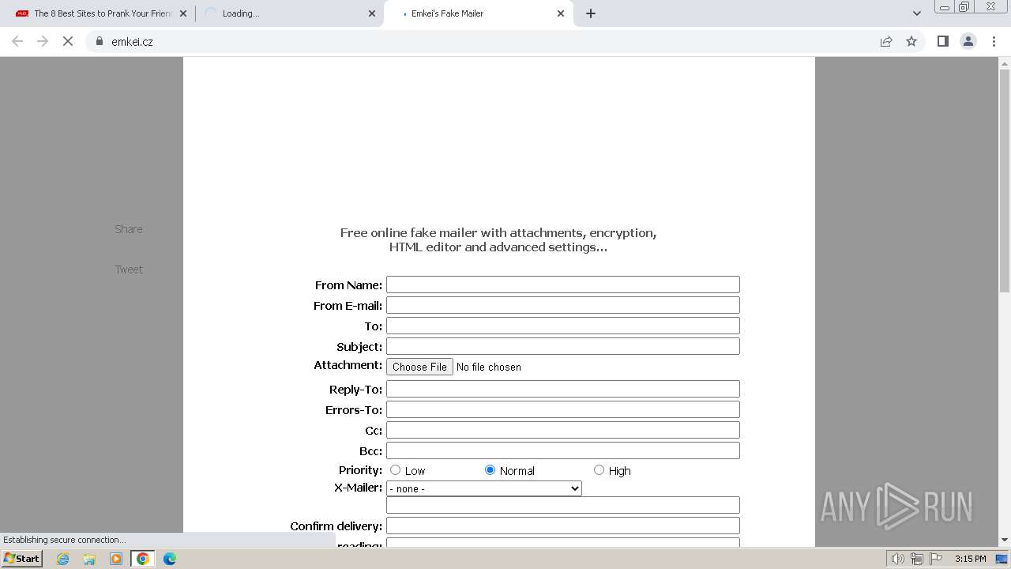This screenshot has width=1011, height=569.
Task: Focus the To input field
Action: point(563,326)
